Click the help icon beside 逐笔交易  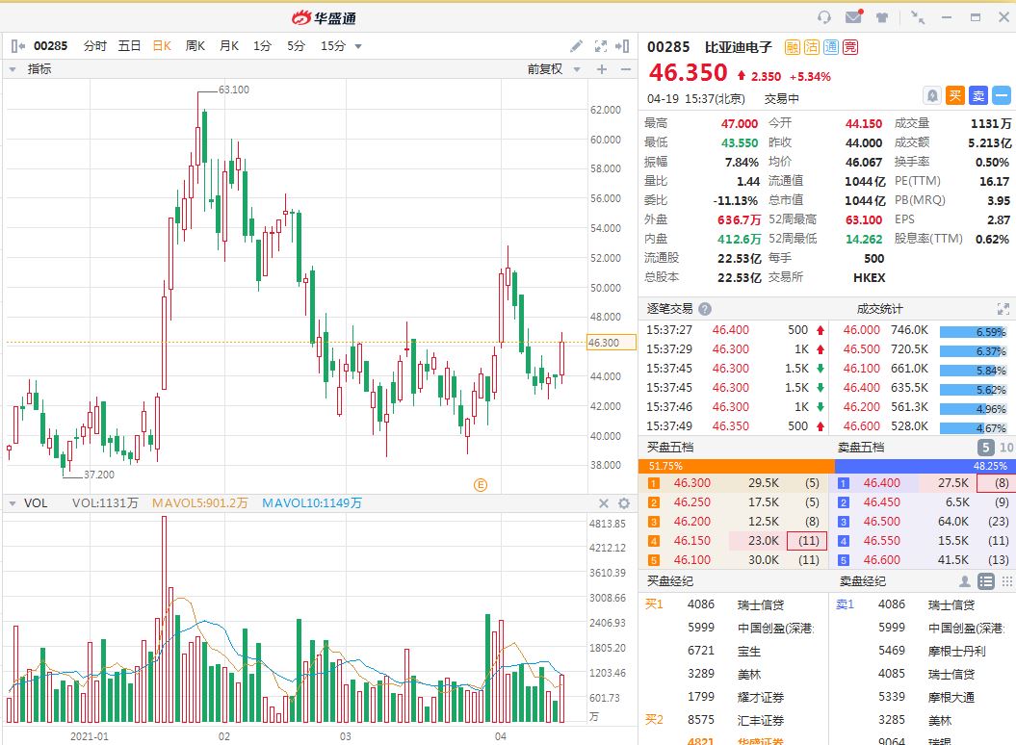point(705,309)
